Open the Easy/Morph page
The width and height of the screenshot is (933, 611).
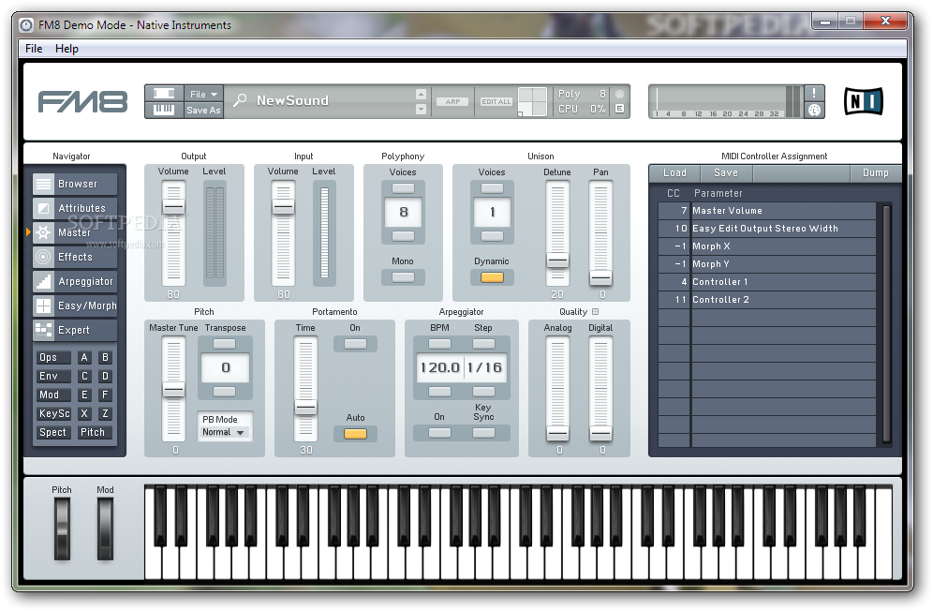(75, 306)
